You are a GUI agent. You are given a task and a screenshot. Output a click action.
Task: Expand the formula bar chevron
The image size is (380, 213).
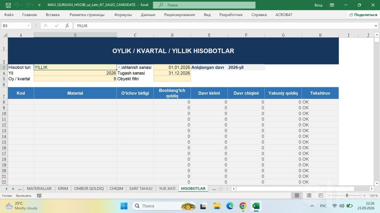pyautogui.click(x=376, y=26)
